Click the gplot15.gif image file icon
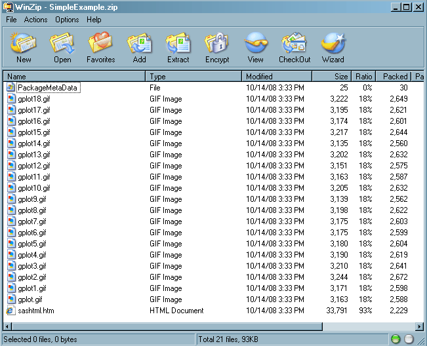Image resolution: width=427 pixels, height=346 pixels. coord(11,132)
